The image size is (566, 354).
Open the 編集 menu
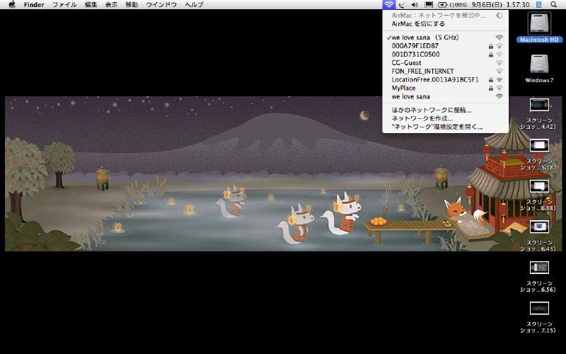(x=91, y=5)
